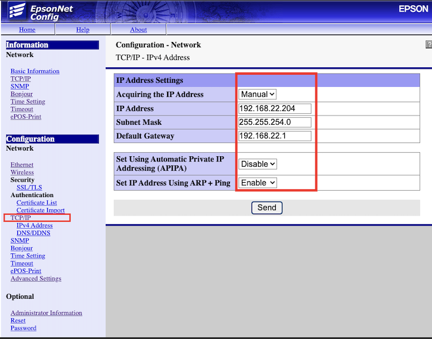Open Timeout link under Information

click(22, 109)
